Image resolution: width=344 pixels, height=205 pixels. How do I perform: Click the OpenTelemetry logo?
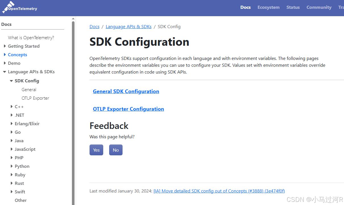tap(20, 7)
